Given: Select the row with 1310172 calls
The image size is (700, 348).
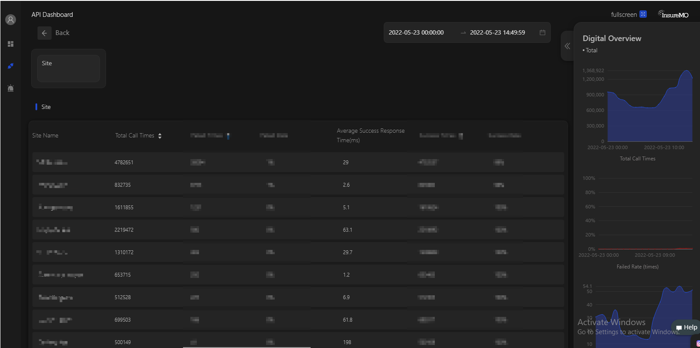Looking at the screenshot, I should click(x=298, y=252).
